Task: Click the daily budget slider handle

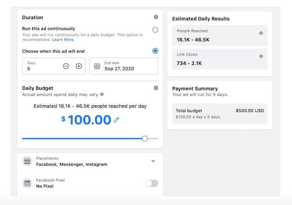Action: tap(145, 138)
